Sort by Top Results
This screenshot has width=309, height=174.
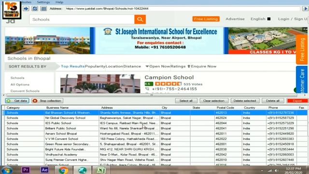pos(72,67)
